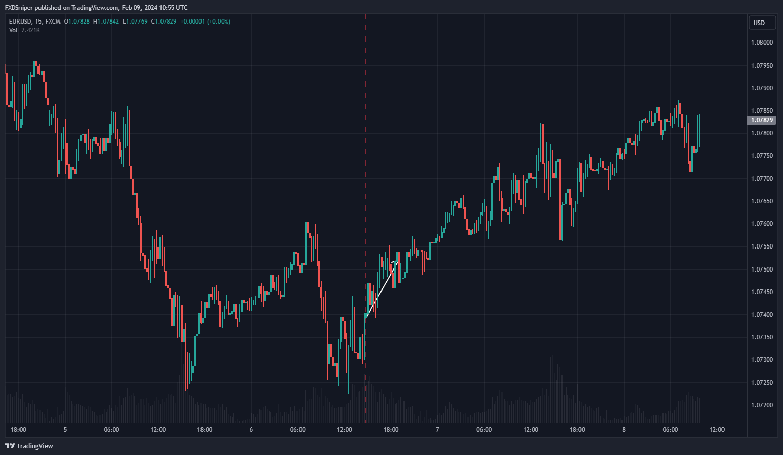Click the 1.07200 price scale label
This screenshot has height=455, width=783.
click(x=761, y=405)
